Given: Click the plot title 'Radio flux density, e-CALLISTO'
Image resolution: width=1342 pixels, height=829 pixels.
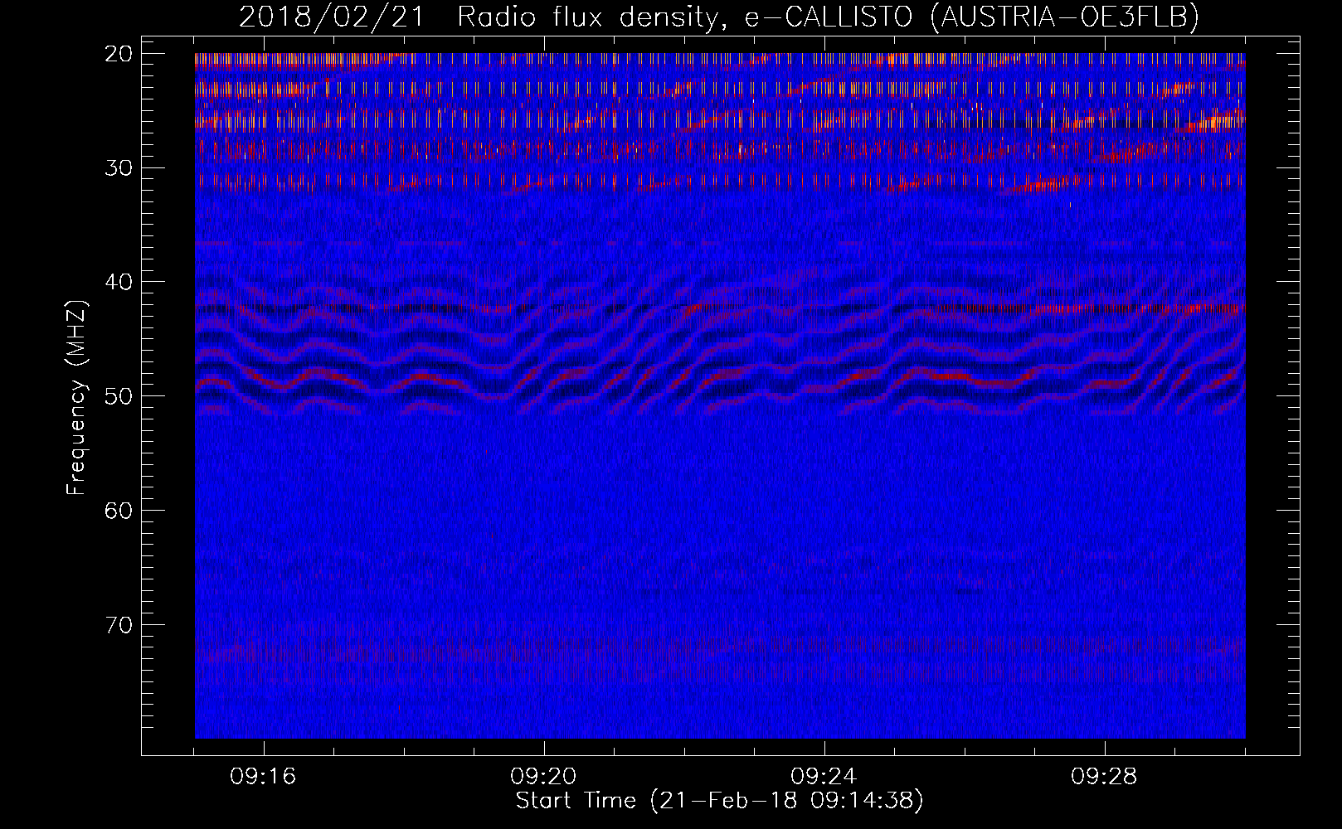Looking at the screenshot, I should (x=684, y=17).
